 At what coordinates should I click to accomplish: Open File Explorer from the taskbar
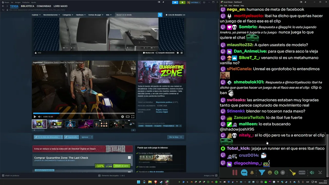tap(150, 182)
